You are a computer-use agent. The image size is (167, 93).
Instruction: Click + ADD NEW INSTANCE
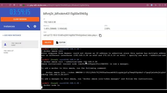click(x=12, y=35)
